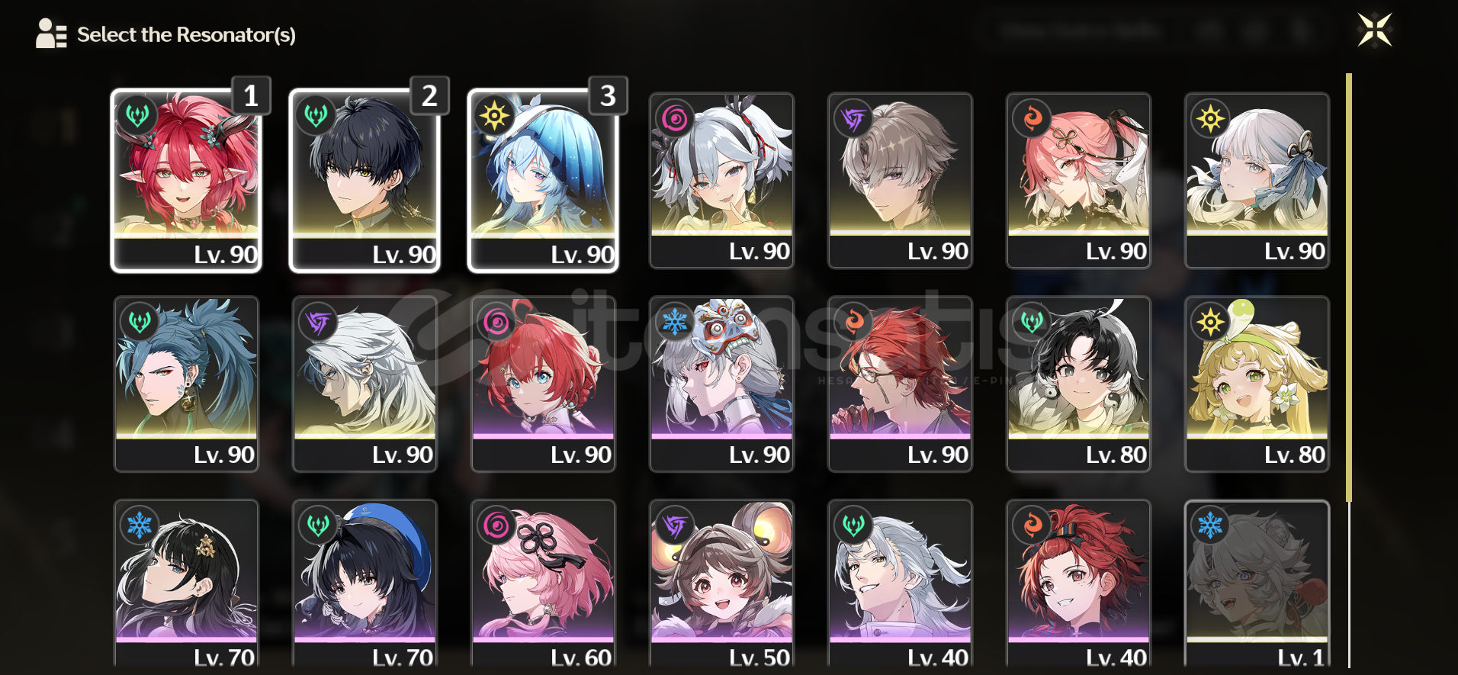The image size is (1458, 675).
Task: Select the silver-haired Resonator with the pink swirl element
Action: pos(721,181)
